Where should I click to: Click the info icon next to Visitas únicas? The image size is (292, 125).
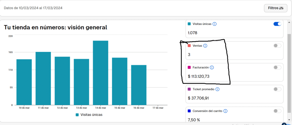pyautogui.click(x=214, y=24)
